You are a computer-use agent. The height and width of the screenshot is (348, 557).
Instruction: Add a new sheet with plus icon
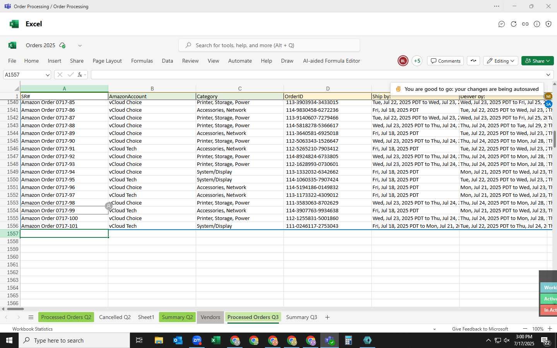327,317
